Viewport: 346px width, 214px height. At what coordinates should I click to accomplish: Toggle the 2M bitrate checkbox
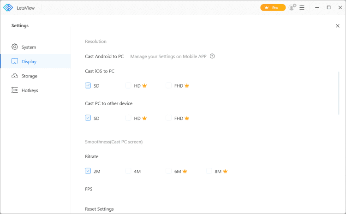tap(88, 171)
